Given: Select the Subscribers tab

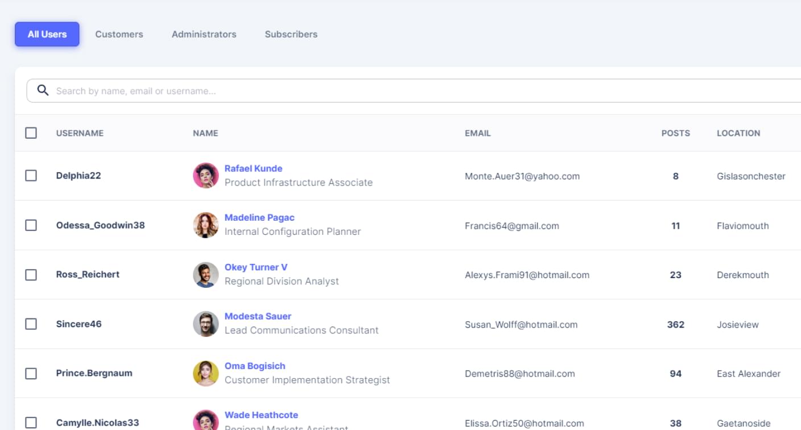Looking at the screenshot, I should point(291,34).
